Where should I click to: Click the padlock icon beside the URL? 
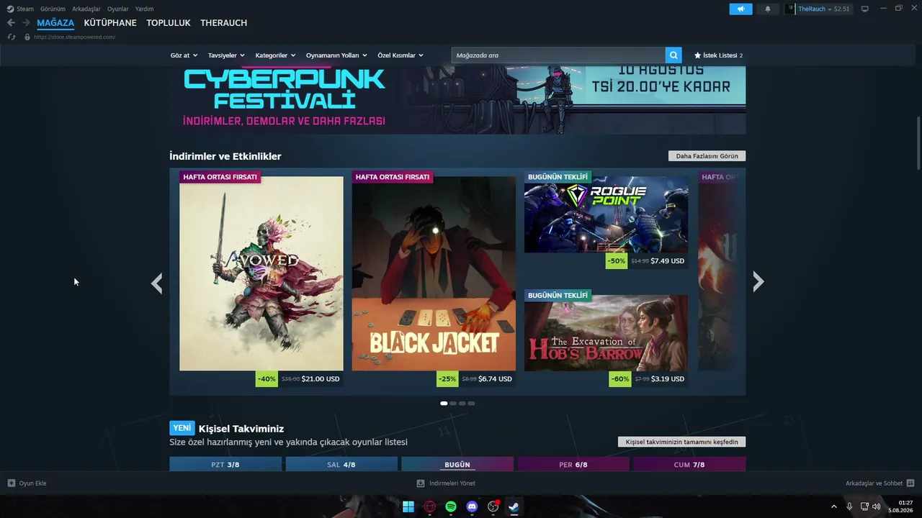click(27, 37)
